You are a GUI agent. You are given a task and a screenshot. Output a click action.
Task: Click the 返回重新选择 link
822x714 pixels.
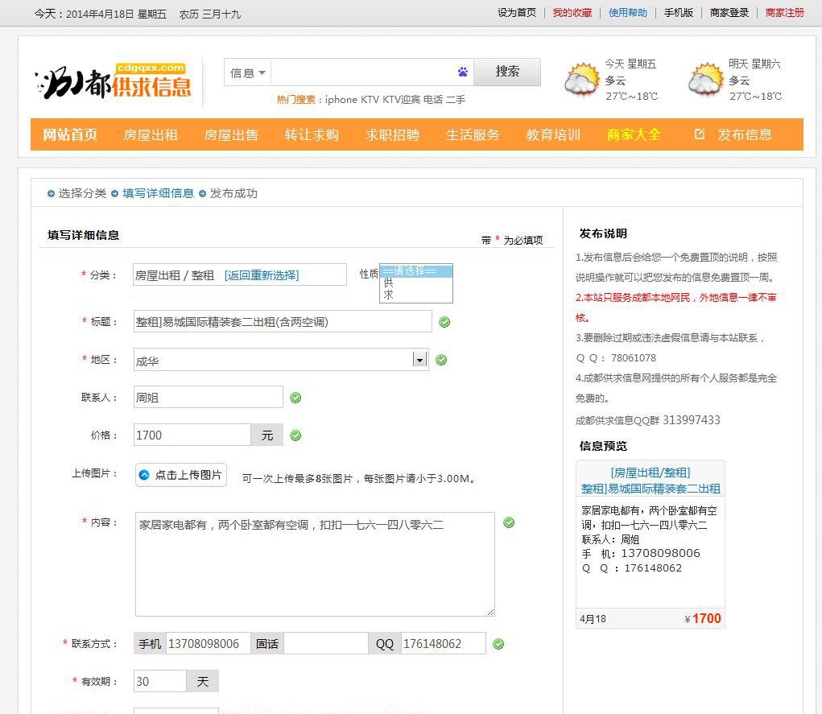pyautogui.click(x=262, y=275)
